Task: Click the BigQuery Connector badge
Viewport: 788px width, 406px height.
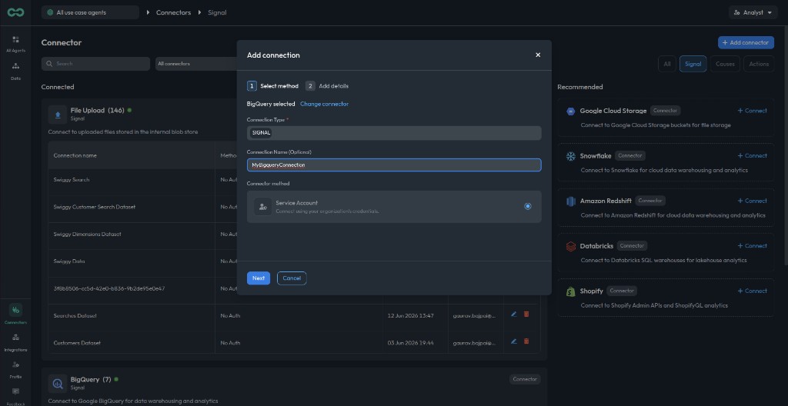Action: [x=525, y=379]
